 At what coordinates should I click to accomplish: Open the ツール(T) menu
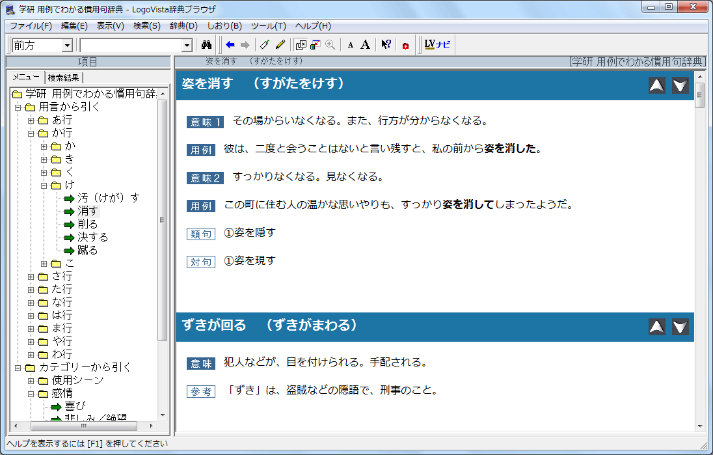268,26
